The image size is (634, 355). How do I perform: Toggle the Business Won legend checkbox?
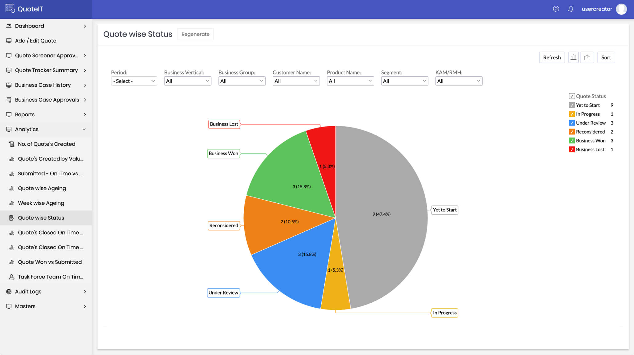click(572, 141)
